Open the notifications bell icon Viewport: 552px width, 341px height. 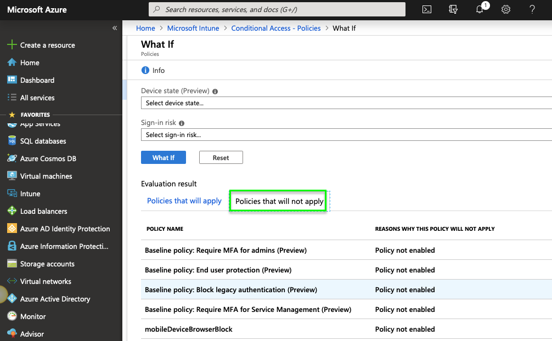tap(480, 9)
